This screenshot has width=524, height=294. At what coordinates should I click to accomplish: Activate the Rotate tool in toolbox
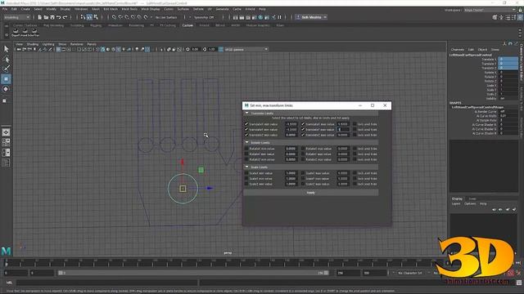6,89
